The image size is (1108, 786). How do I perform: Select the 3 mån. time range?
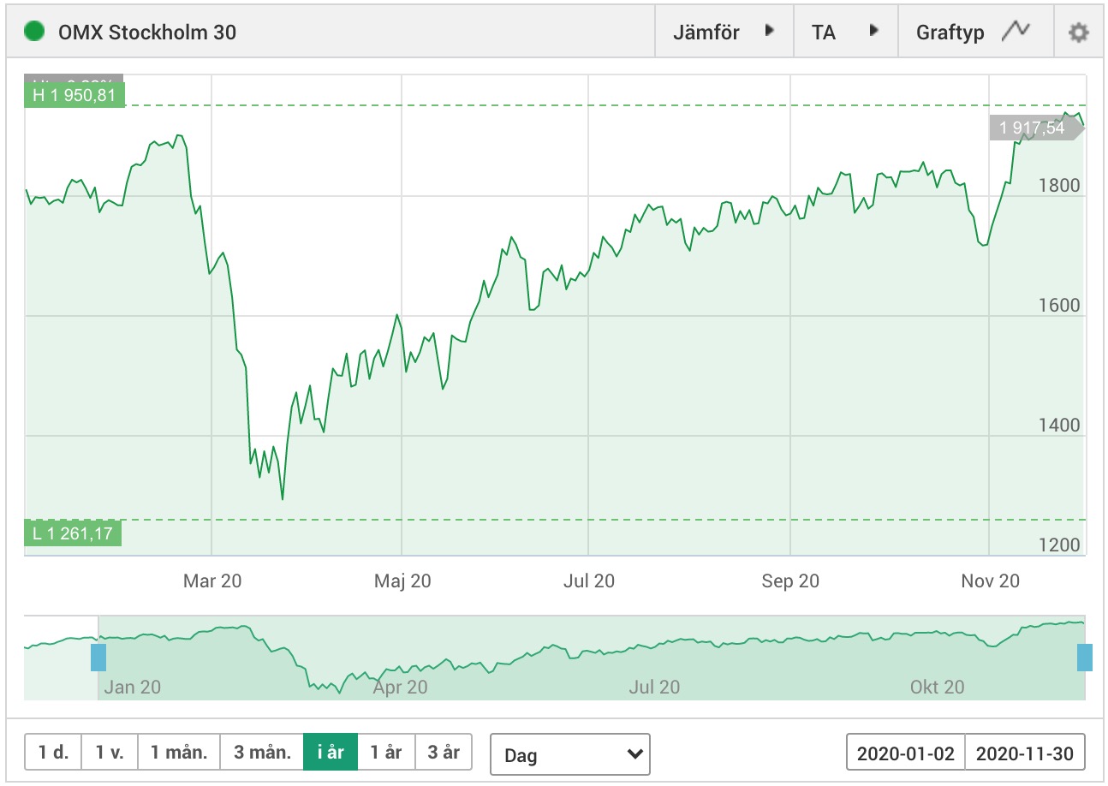[262, 753]
